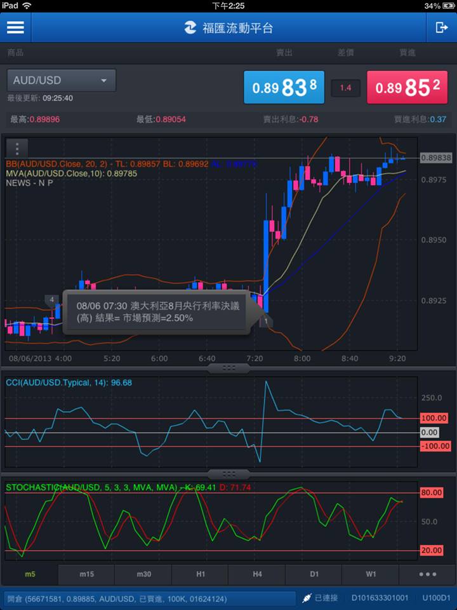Tap the U100D1 server label
Viewport: 457px width, 610px height.
[x=437, y=598]
